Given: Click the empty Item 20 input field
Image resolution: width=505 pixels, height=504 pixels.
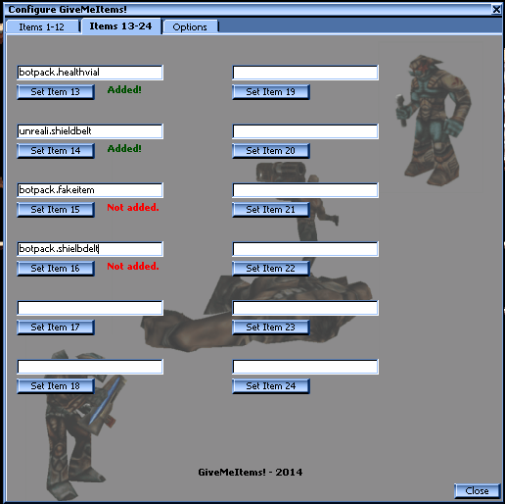Looking at the screenshot, I should click(305, 131).
